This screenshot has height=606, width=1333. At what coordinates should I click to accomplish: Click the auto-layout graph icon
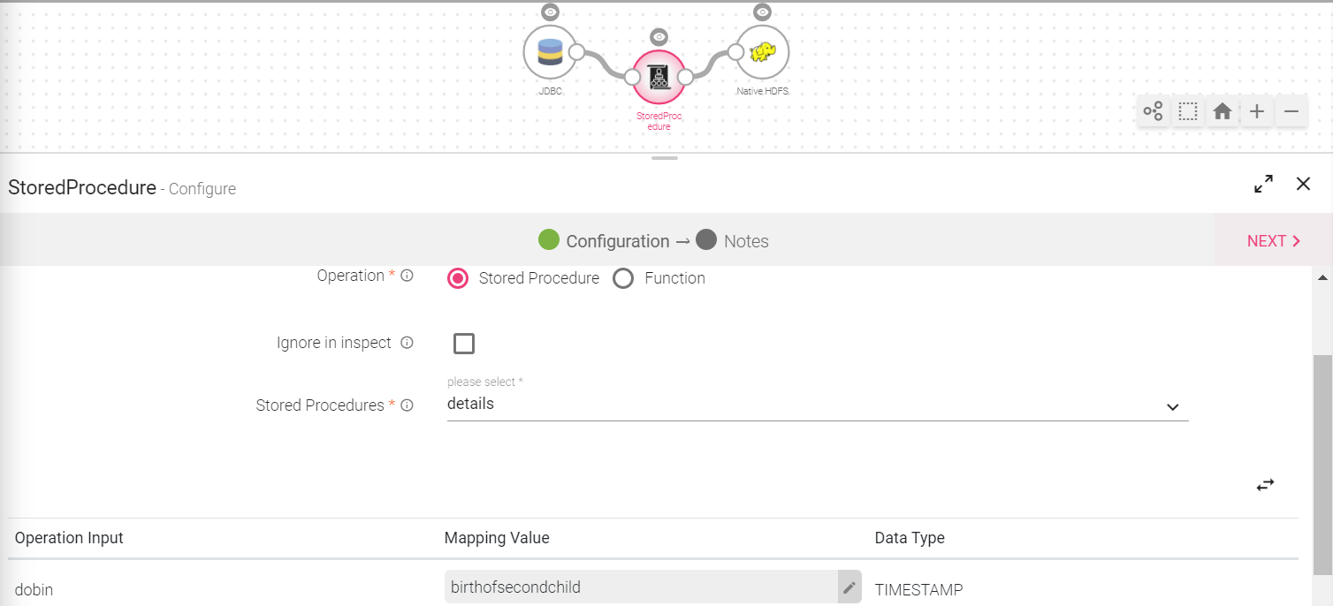coord(1153,111)
